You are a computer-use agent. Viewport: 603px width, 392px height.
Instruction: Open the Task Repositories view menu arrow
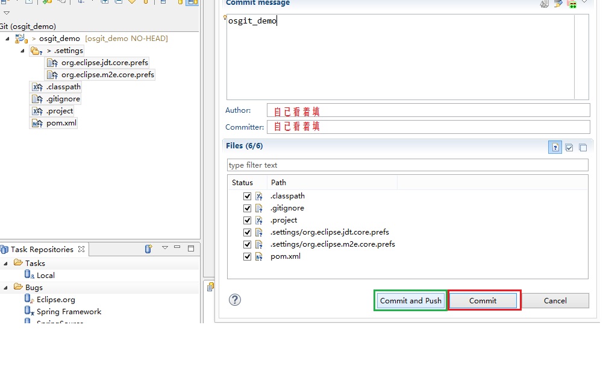164,248
